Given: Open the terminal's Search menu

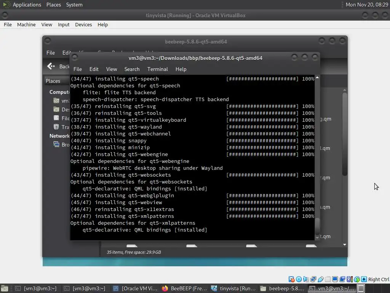Looking at the screenshot, I should click(x=132, y=69).
